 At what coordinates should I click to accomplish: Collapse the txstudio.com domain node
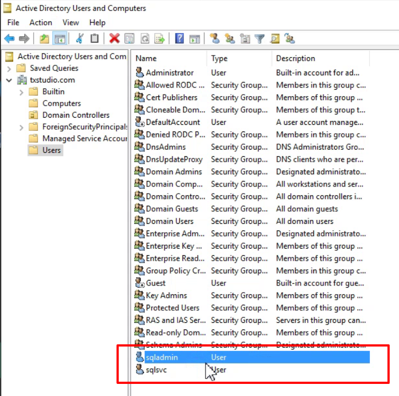9,80
